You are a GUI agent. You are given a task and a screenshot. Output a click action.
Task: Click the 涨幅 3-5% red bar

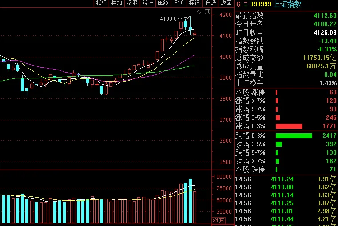click(278, 117)
